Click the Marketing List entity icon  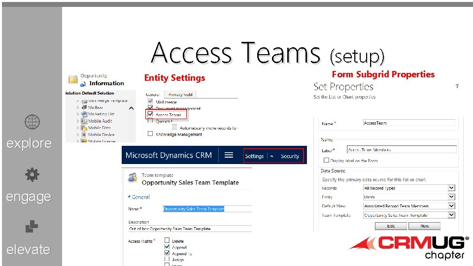click(84, 114)
